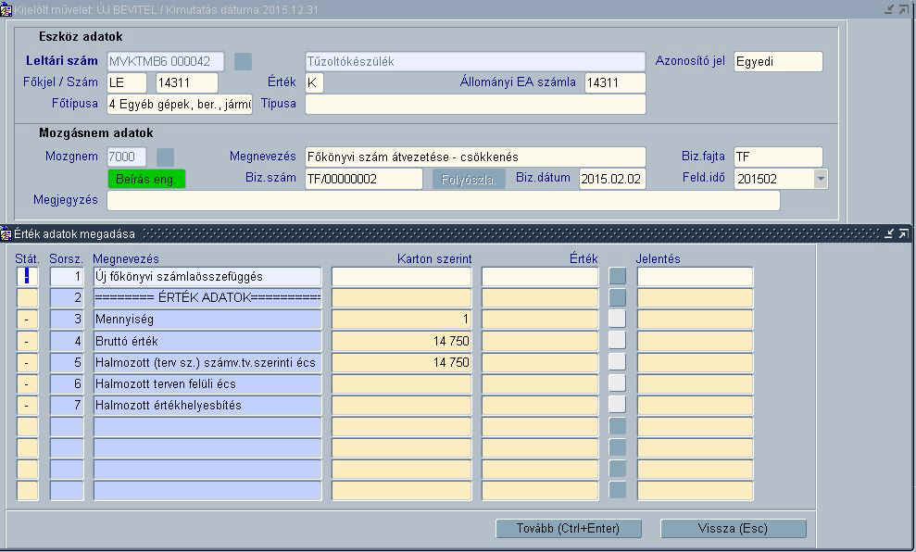This screenshot has height=552, width=916.
Task: Click the Biz.dátum field 2015.02.02
Action: 612,179
